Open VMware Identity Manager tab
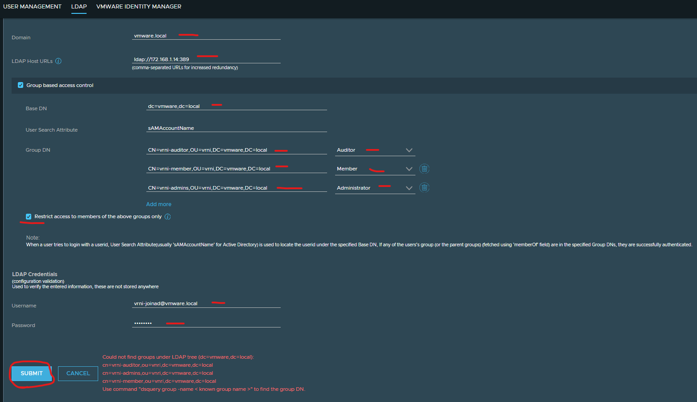Image resolution: width=697 pixels, height=402 pixels. coord(139,7)
